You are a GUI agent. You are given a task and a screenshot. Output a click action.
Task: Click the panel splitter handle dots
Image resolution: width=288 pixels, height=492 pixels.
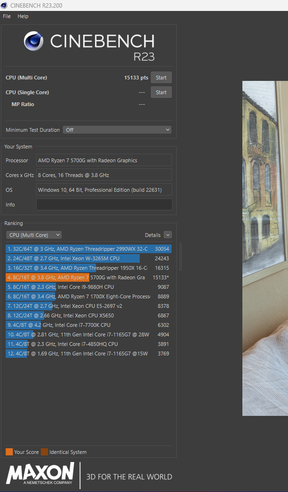(x=181, y=256)
